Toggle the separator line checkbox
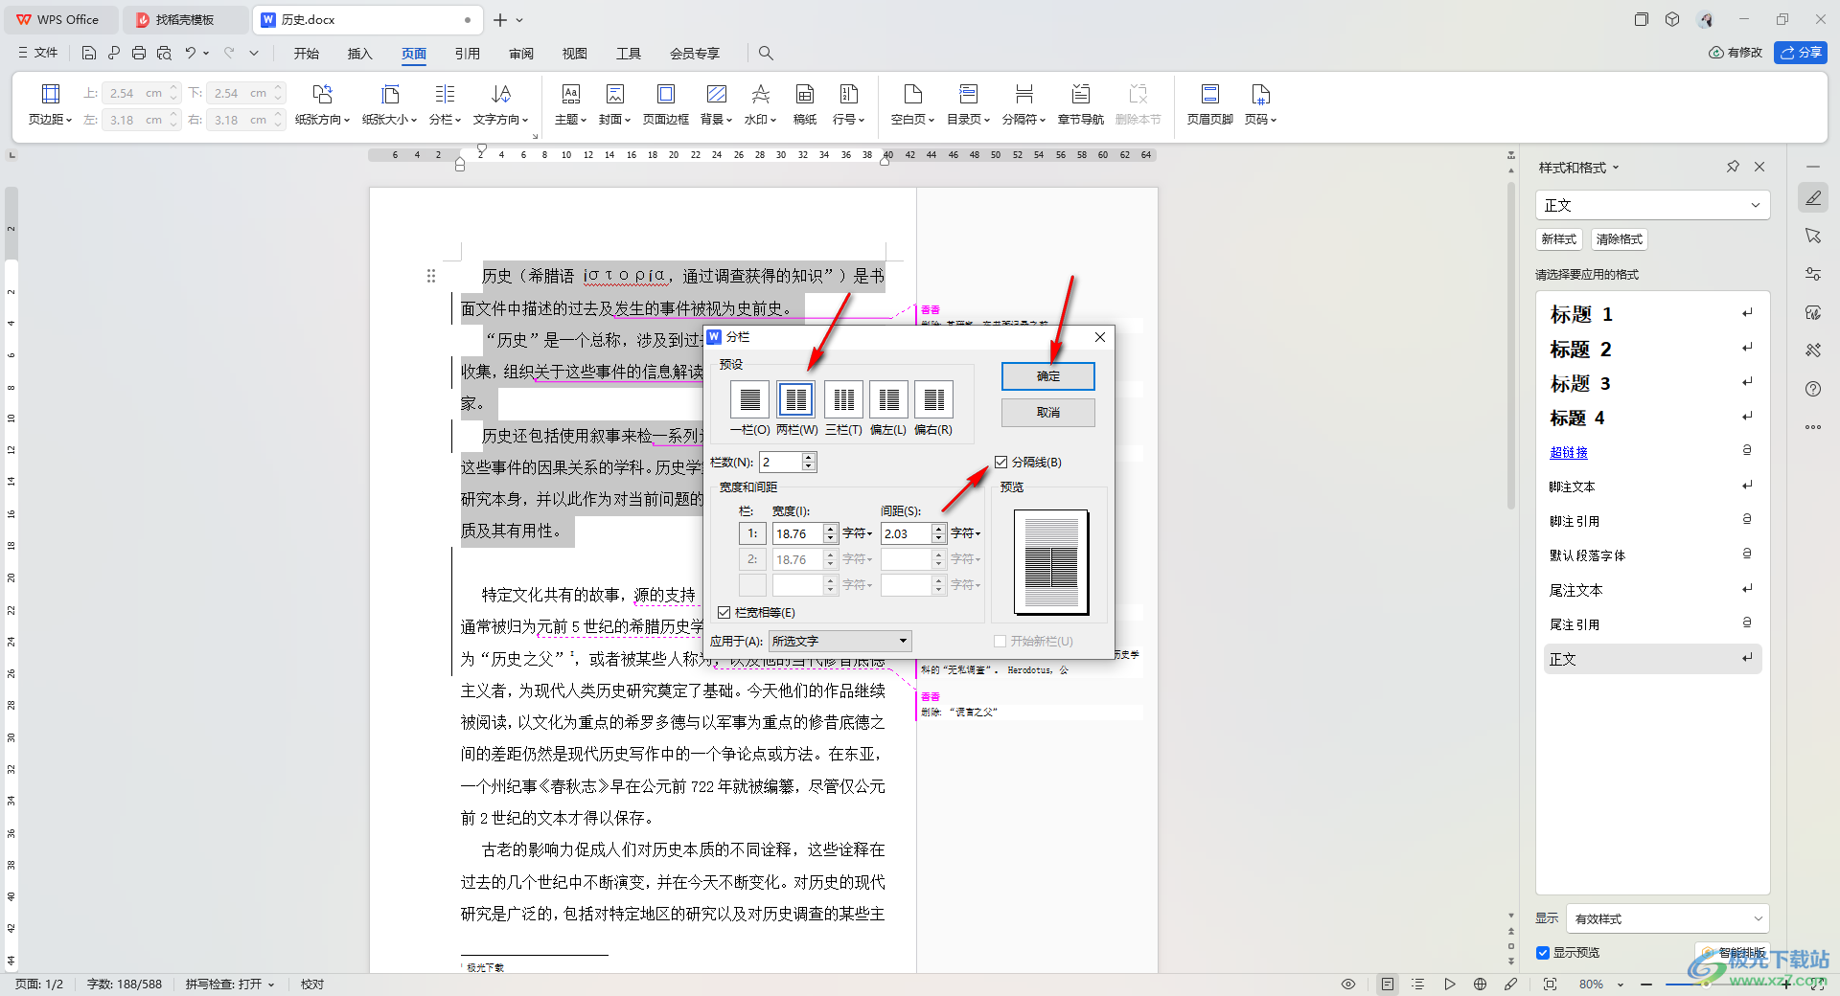This screenshot has width=1840, height=996. [1001, 462]
